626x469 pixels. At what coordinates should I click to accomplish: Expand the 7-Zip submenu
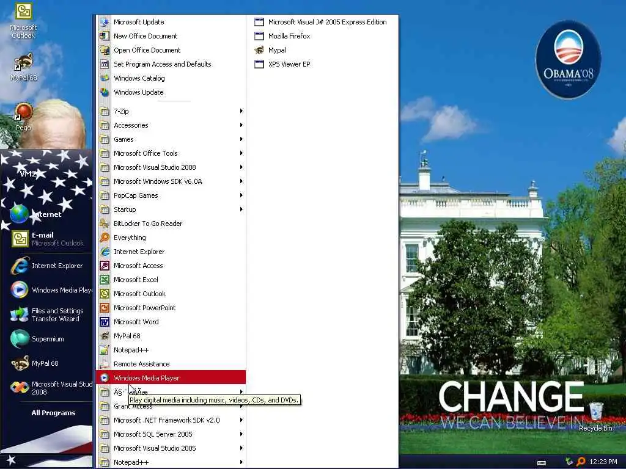click(x=171, y=111)
